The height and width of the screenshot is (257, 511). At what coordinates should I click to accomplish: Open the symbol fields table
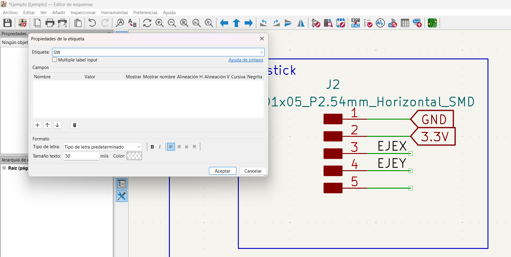[x=405, y=23]
